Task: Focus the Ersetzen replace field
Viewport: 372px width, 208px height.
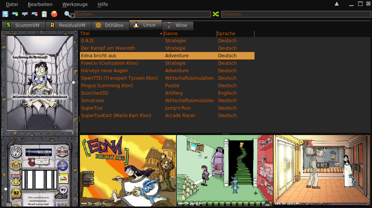Action: (x=296, y=14)
